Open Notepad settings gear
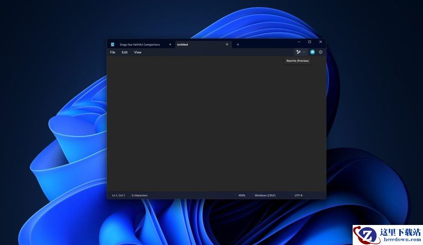 pos(320,52)
